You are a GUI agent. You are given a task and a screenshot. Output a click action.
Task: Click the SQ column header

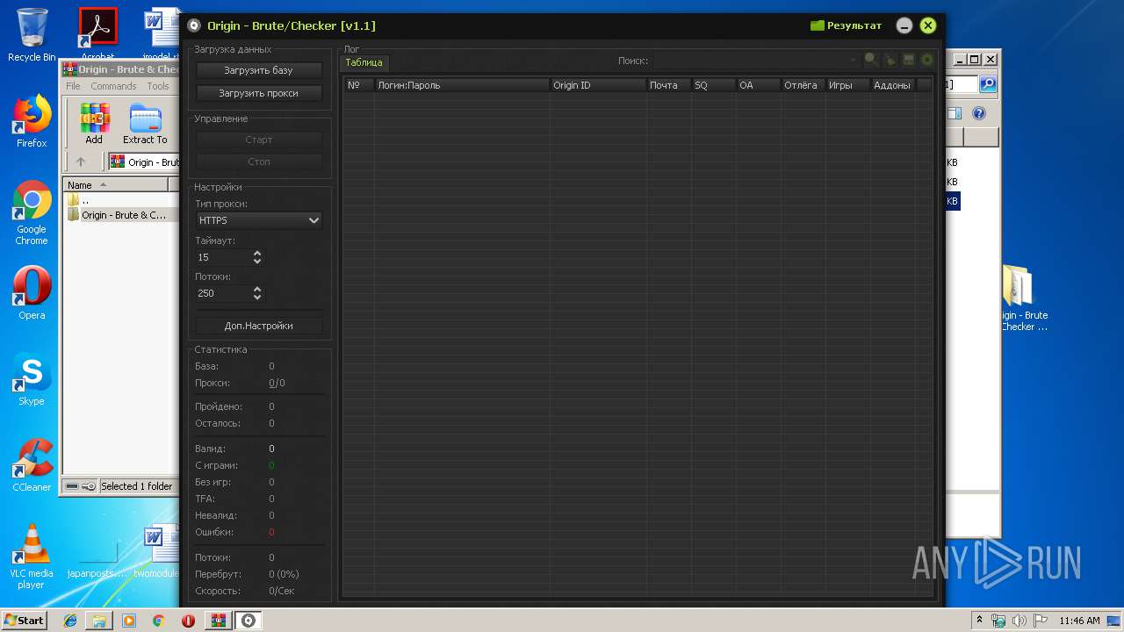714,85
